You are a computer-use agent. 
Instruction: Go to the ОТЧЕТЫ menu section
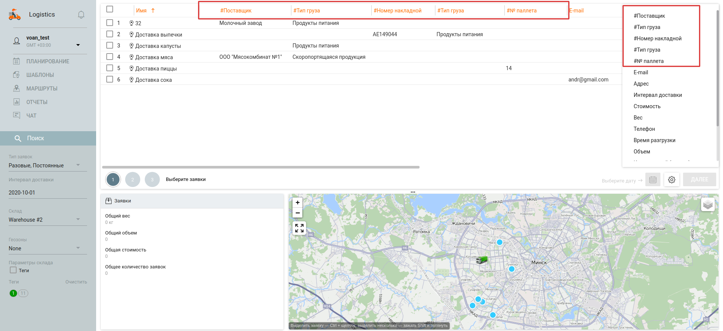[37, 102]
